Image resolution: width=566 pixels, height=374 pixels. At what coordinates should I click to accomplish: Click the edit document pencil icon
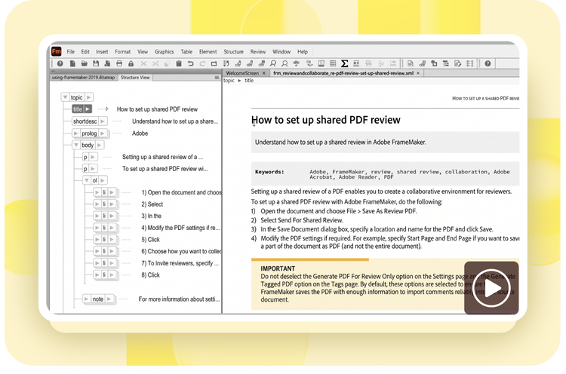click(458, 63)
